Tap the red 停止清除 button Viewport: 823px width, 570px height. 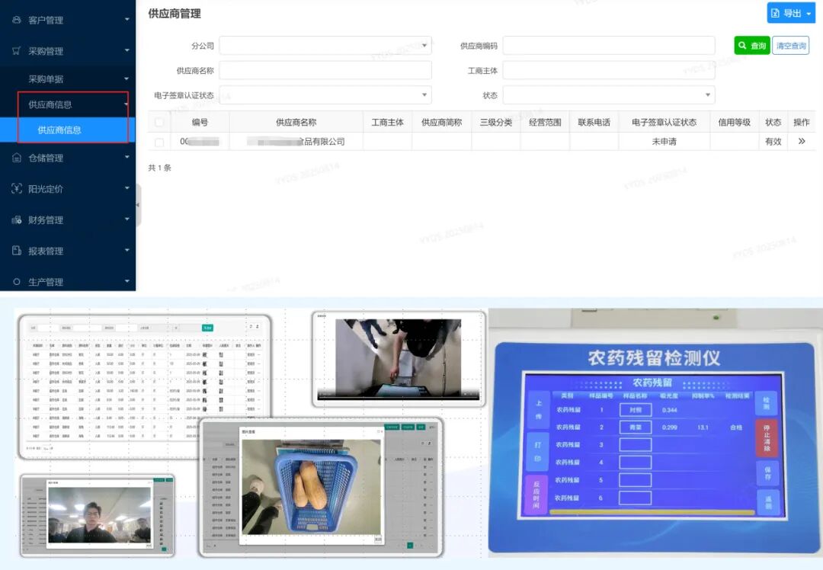pos(767,438)
